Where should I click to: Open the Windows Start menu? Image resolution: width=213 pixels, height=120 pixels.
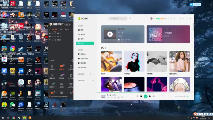pos(3,118)
